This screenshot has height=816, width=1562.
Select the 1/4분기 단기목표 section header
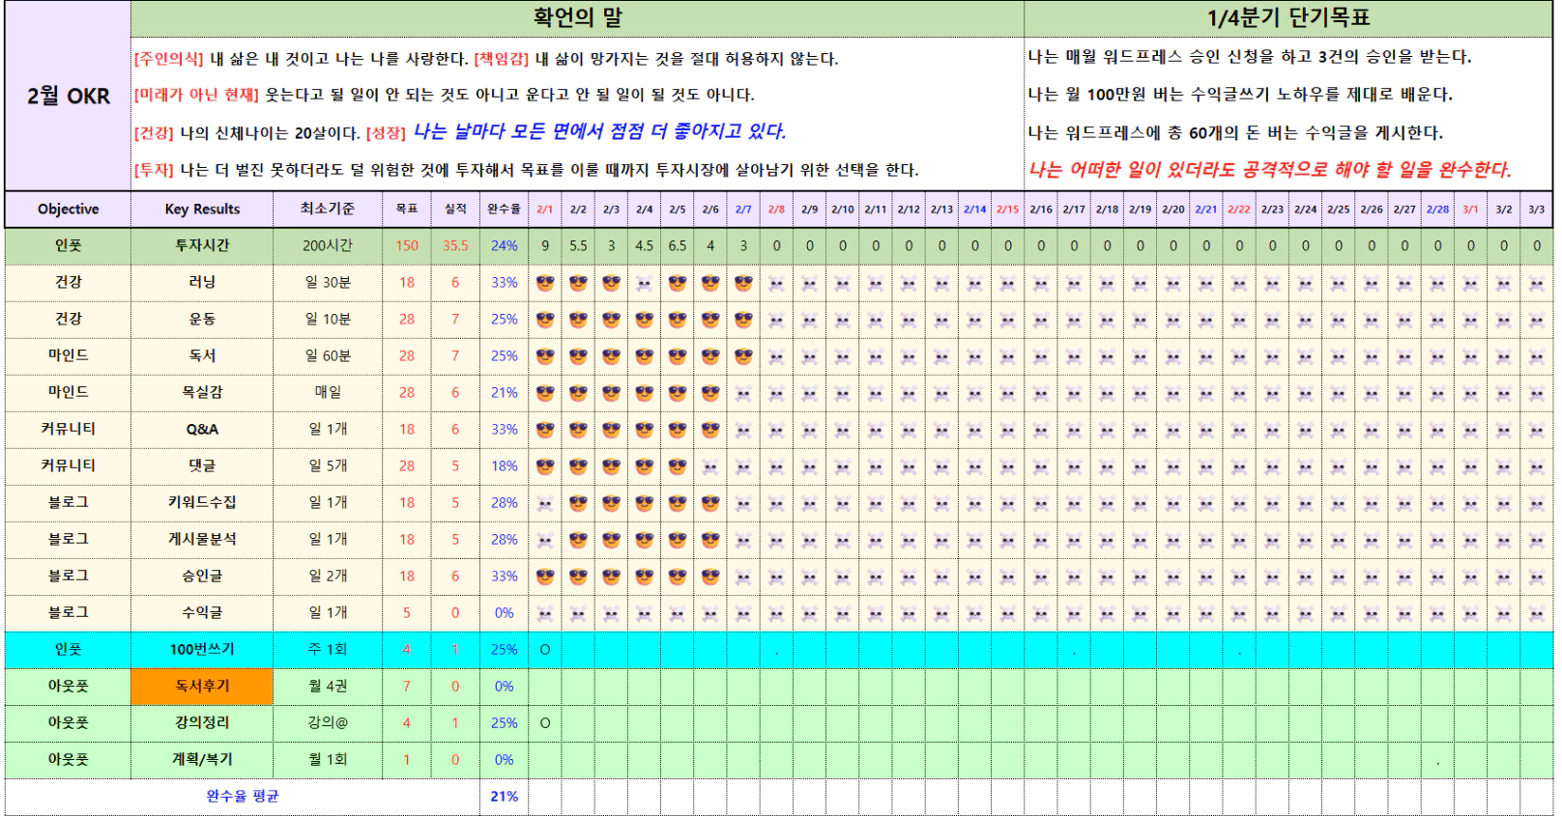[x=1288, y=18]
